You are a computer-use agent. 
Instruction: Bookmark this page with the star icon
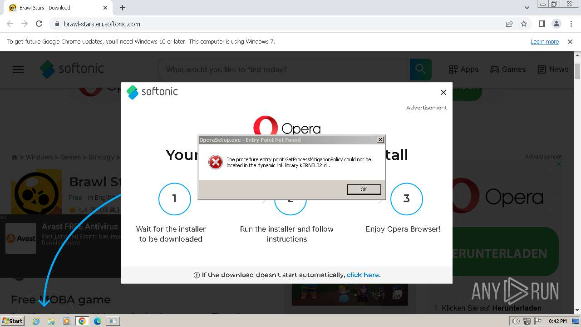524,24
